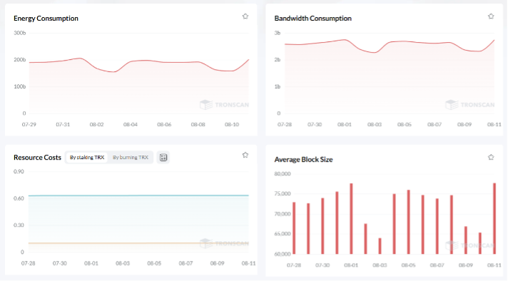Viewport: 508px width, 281px height.
Task: Click TRONSCAN watermark in Average Block Size
Action: tap(470, 245)
